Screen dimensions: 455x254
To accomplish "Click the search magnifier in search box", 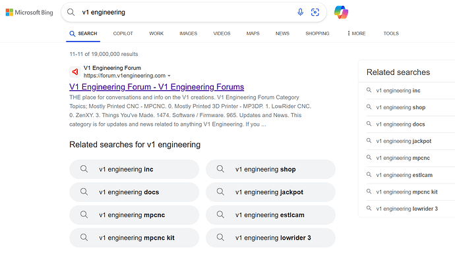I will [x=71, y=12].
